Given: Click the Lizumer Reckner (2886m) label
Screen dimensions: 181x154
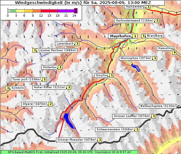Looking at the screenshot, I should [x=57, y=50].
